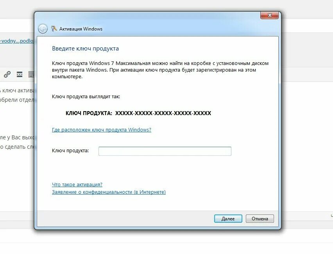The width and height of the screenshot is (333, 254).
Task: Click the back arrow in Активация Windows
Action: coord(43,29)
